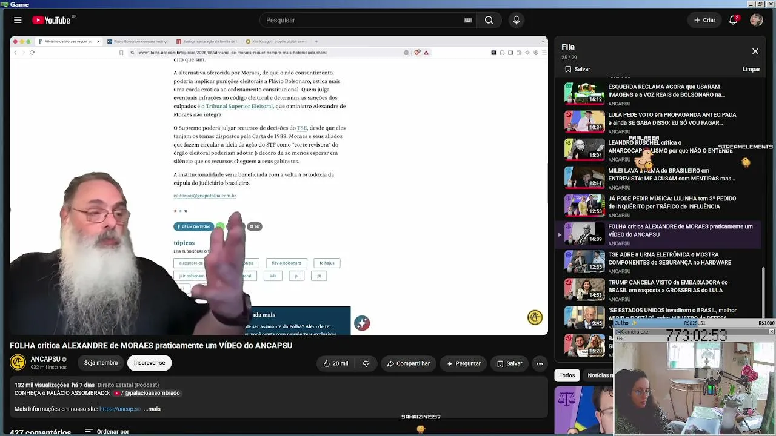Click the Brave shield icon in video's browser

[417, 53]
